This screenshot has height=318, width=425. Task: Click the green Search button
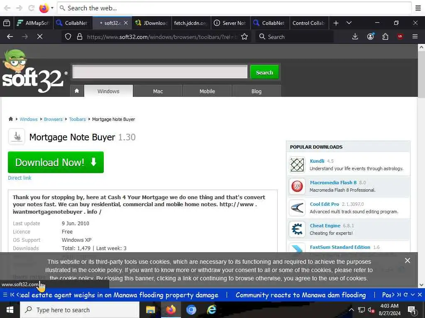pos(264,72)
